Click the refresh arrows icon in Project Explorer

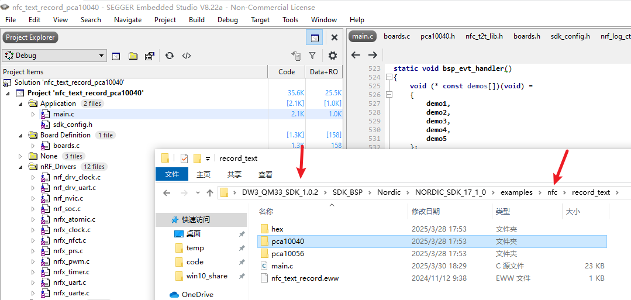point(170,56)
